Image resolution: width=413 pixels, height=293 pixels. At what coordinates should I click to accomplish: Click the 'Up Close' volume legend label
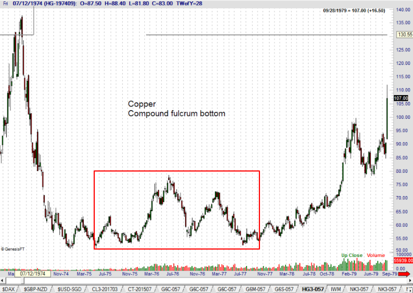(x=352, y=255)
